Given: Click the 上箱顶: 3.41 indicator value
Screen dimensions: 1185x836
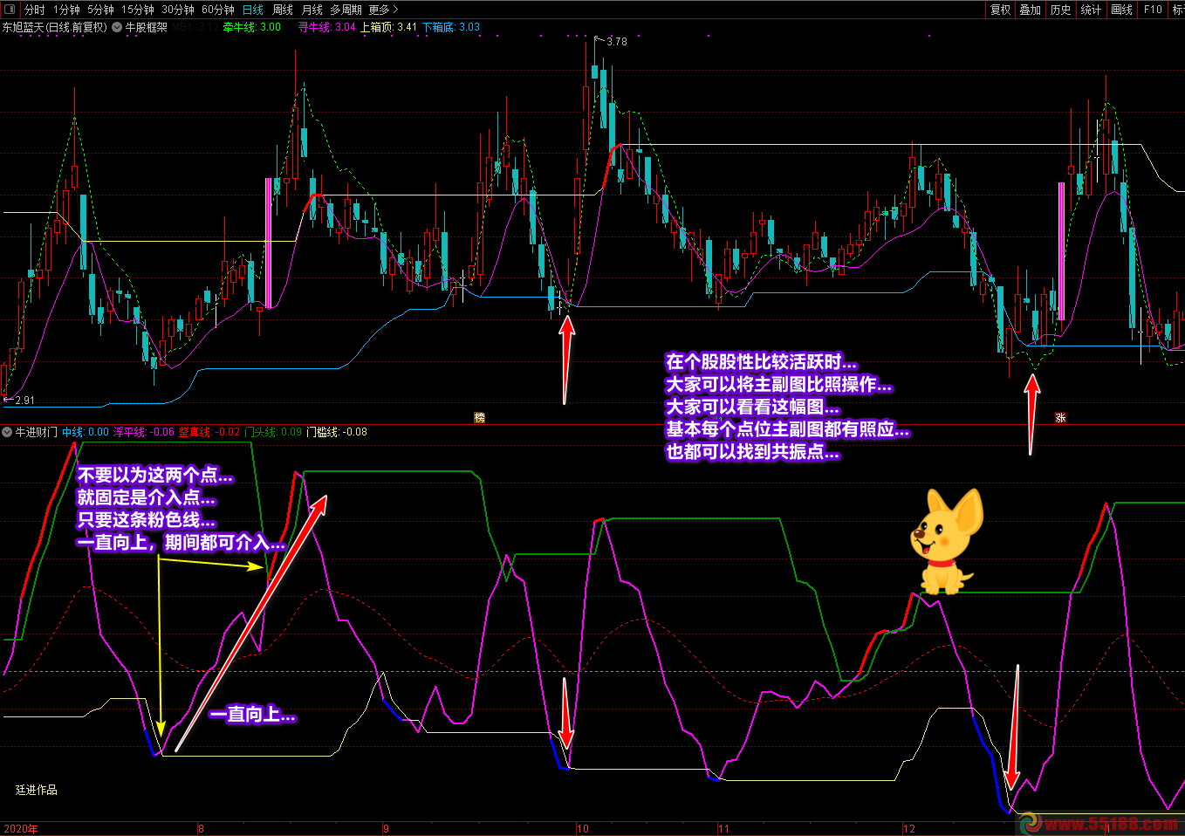Looking at the screenshot, I should tap(389, 27).
